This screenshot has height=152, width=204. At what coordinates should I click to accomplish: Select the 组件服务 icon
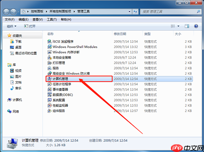pos(49,111)
